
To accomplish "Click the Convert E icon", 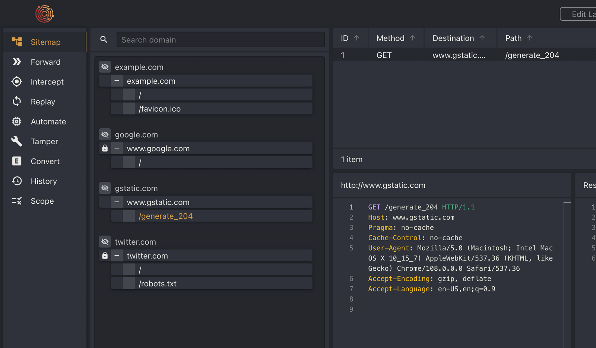I will click(x=17, y=161).
